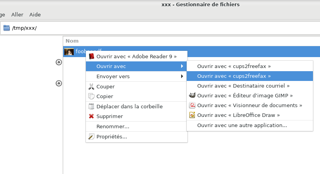The height and width of the screenshot is (174, 320).
Task: Open the Aide menu
Action: (35, 14)
